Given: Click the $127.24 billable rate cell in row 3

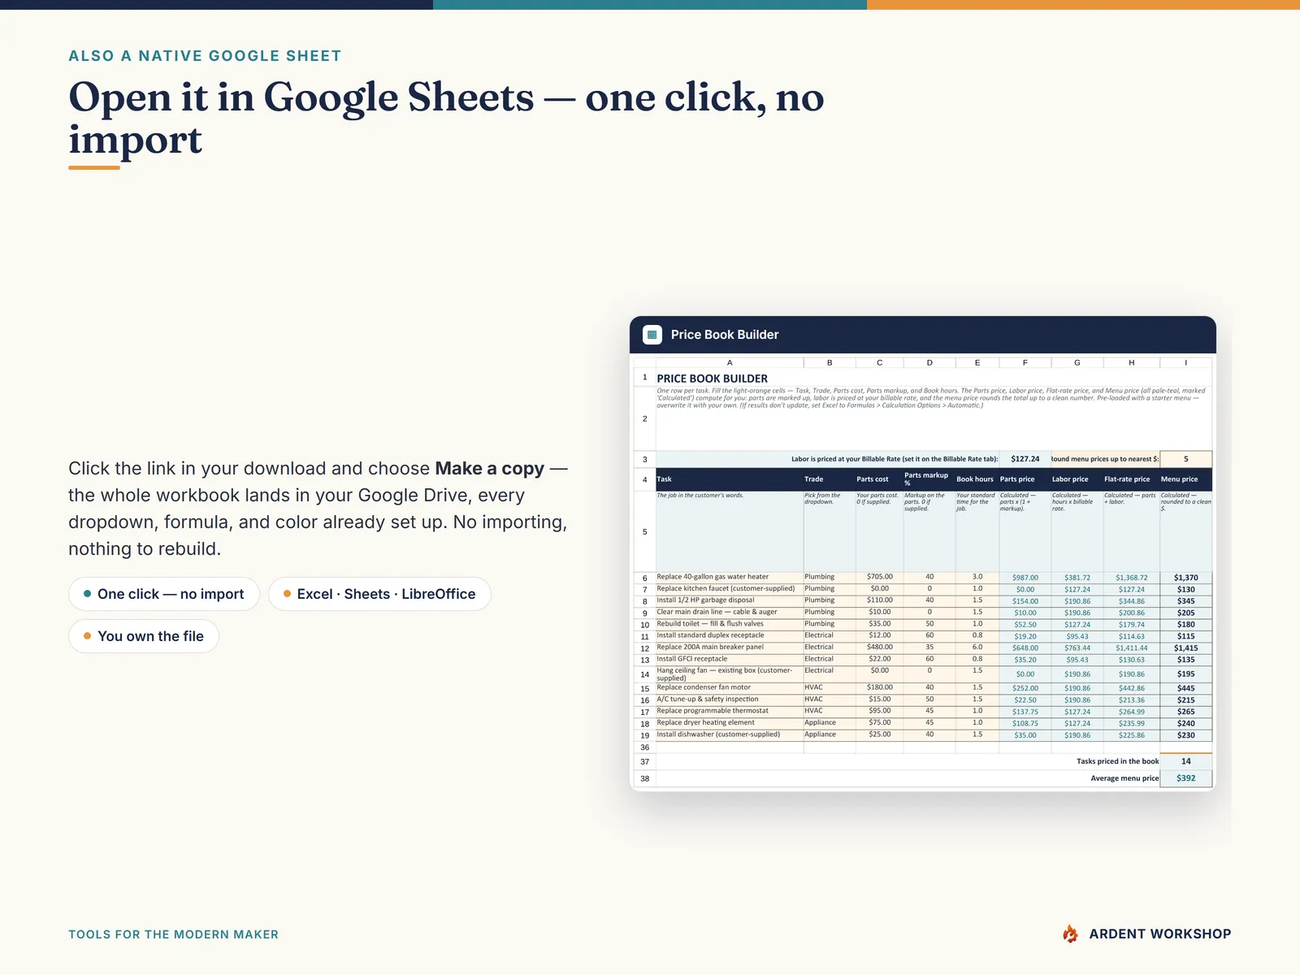Looking at the screenshot, I should (1025, 459).
